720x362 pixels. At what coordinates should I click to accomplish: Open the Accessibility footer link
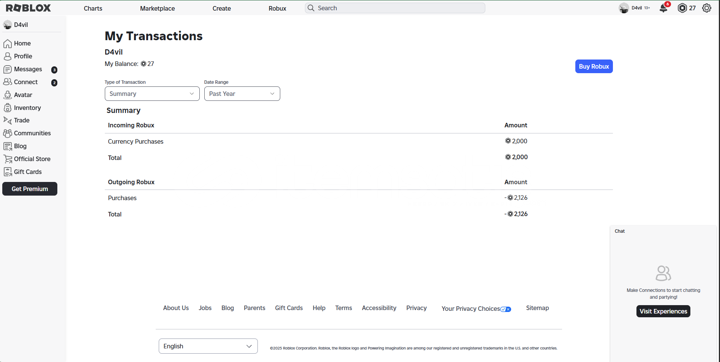(x=379, y=308)
